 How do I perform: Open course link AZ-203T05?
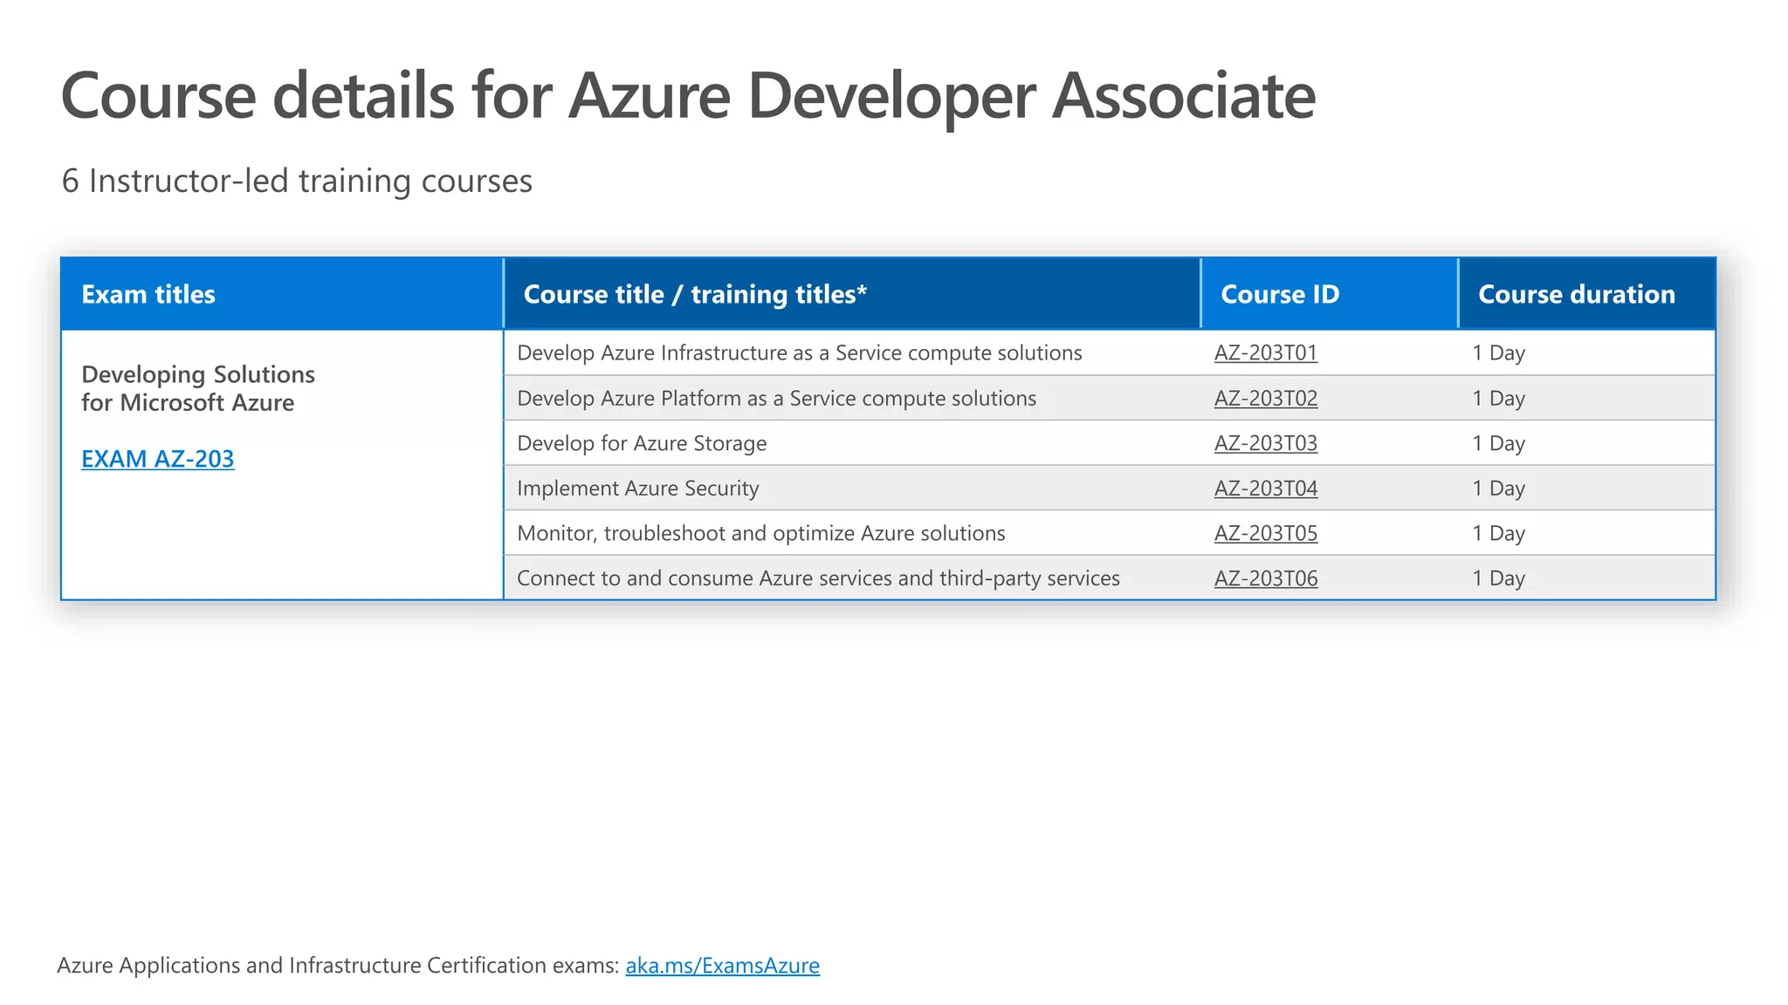click(x=1266, y=533)
